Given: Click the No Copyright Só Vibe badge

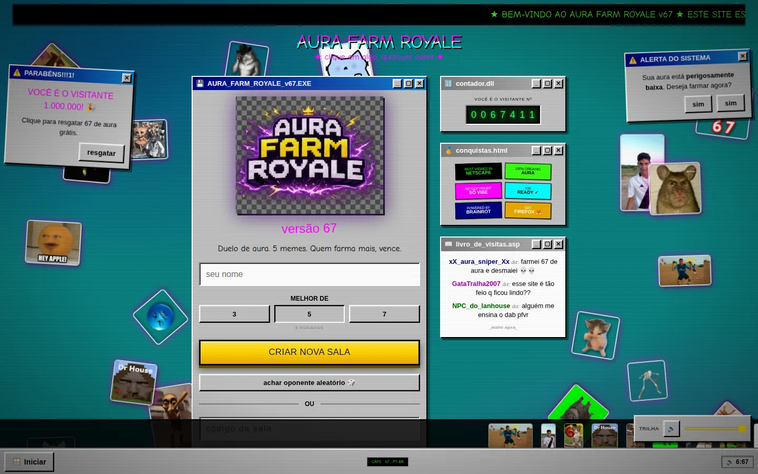Looking at the screenshot, I should 478,191.
